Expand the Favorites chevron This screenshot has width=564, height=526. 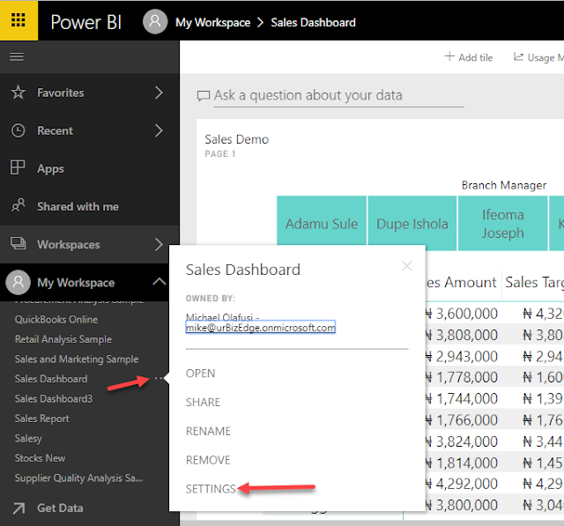click(x=159, y=93)
